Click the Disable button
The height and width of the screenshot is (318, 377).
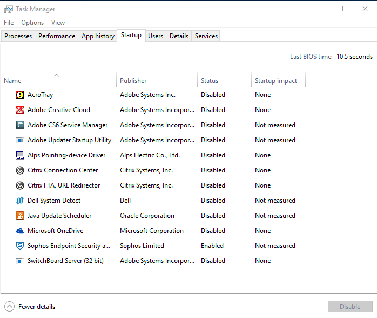click(x=350, y=307)
